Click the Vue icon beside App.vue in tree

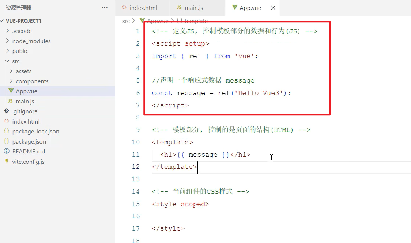[11, 91]
